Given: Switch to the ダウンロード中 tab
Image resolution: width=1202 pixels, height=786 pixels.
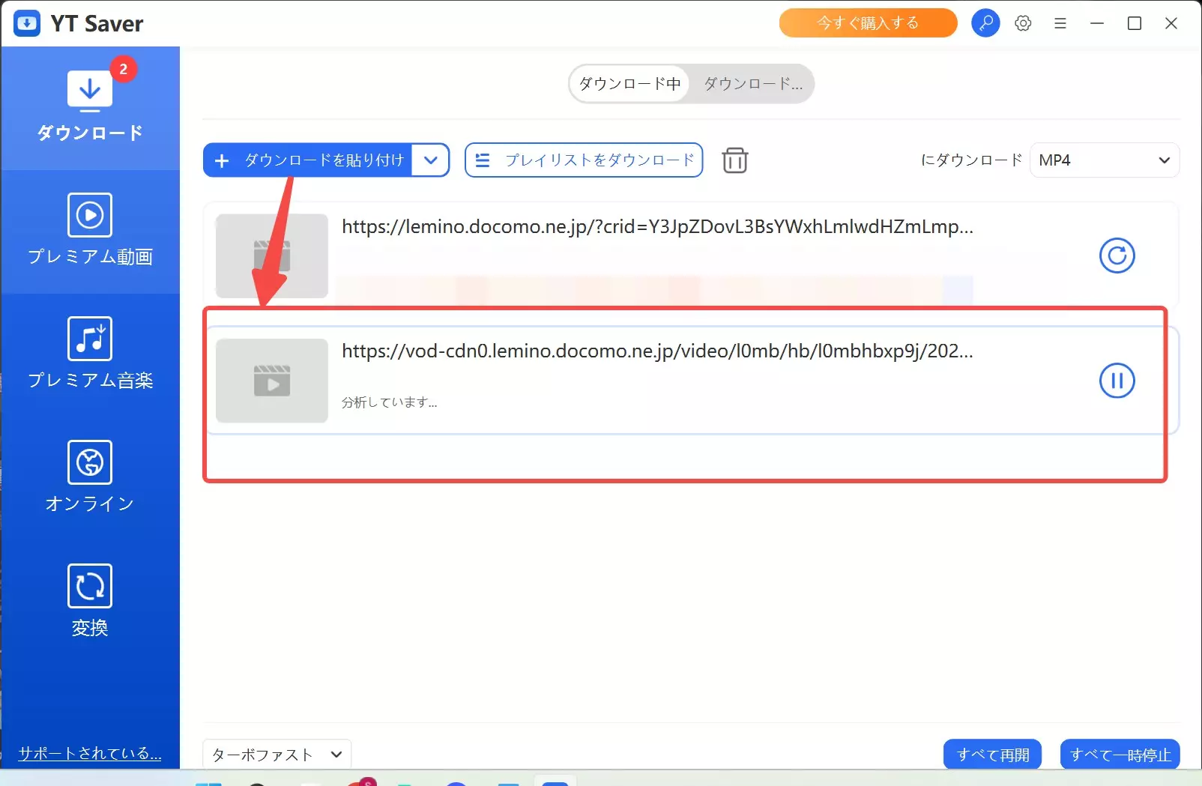Looking at the screenshot, I should coord(629,83).
